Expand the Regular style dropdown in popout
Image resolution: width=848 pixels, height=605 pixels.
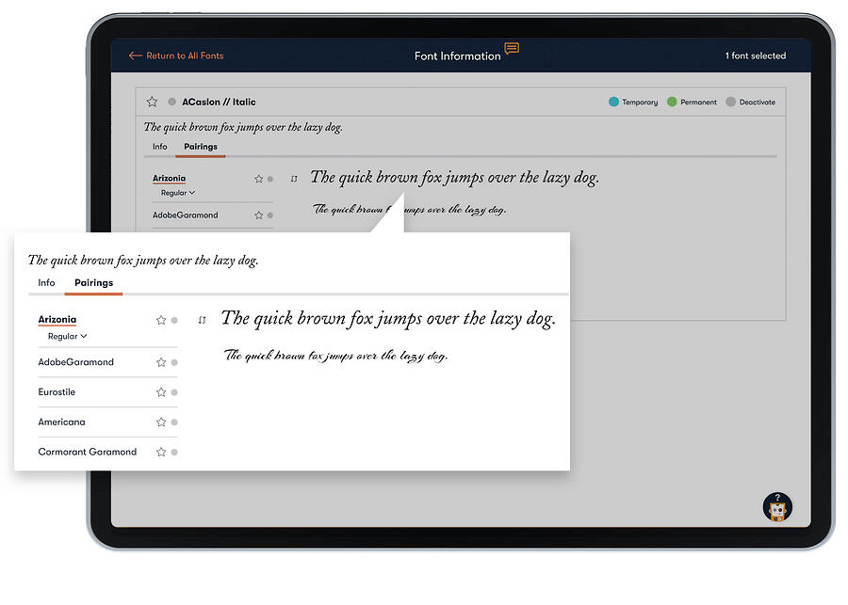click(68, 336)
